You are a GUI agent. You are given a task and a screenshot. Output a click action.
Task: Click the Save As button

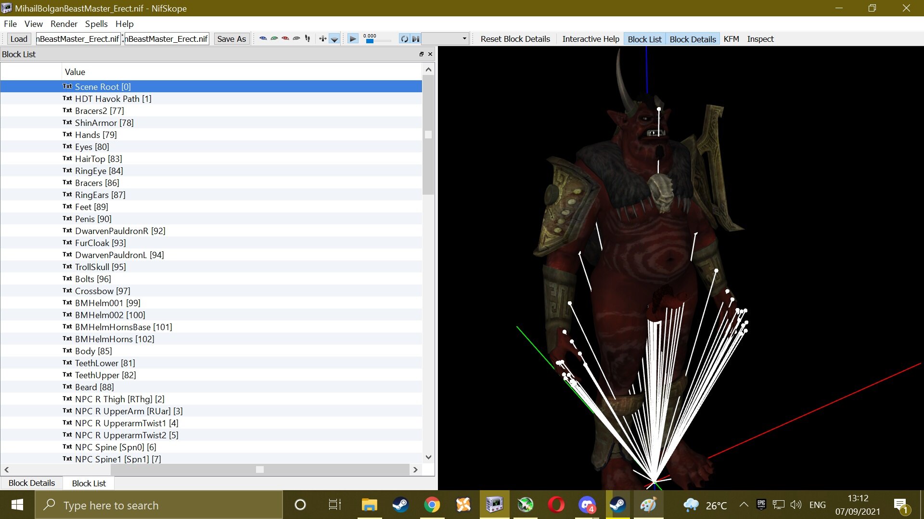(x=231, y=39)
